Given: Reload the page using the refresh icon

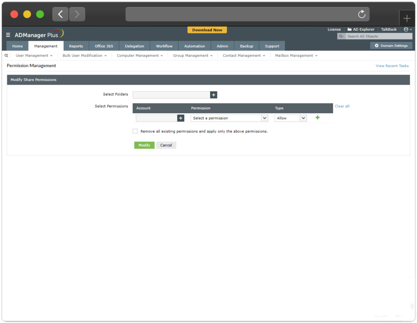Looking at the screenshot, I should [x=362, y=14].
